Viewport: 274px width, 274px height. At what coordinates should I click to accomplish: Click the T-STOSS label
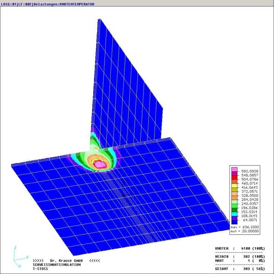[x=40, y=269]
